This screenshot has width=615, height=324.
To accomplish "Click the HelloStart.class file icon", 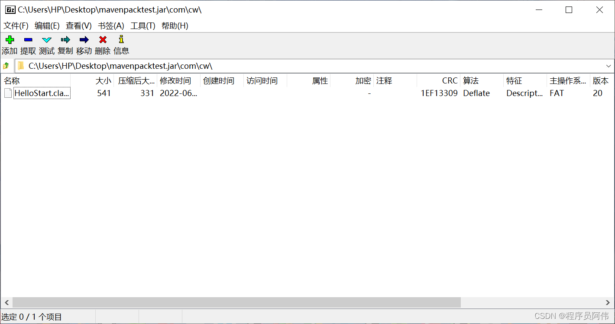I will pyautogui.click(x=8, y=93).
